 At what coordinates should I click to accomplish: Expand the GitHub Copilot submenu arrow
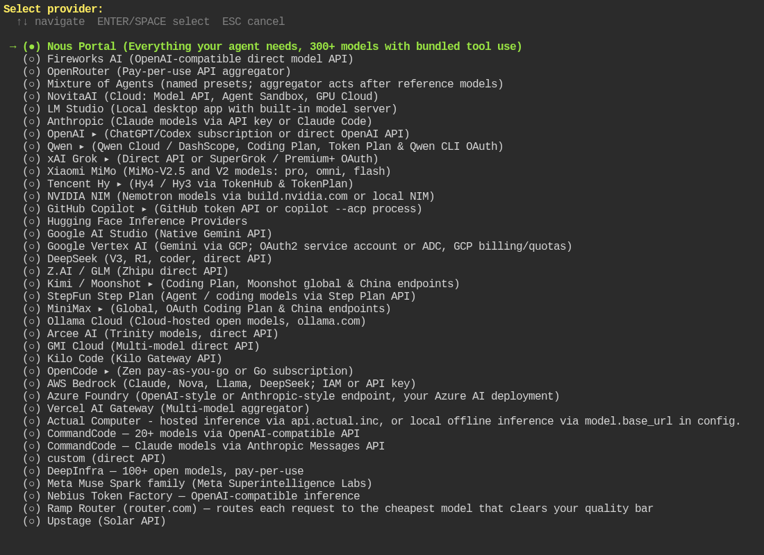pos(144,210)
